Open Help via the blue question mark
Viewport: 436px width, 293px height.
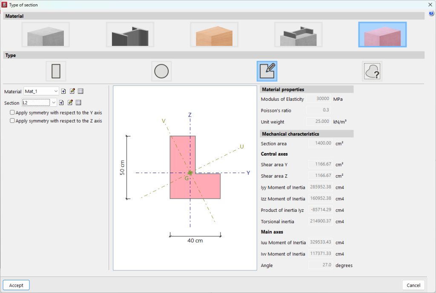click(x=432, y=13)
